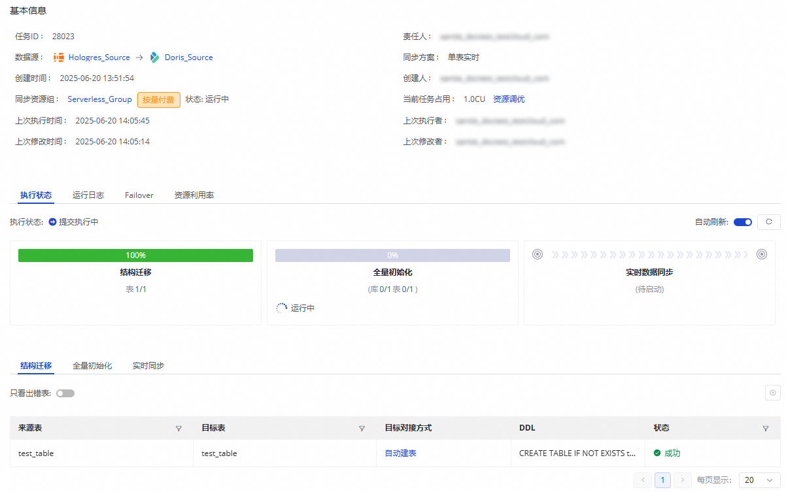Open the Doris_Source link

pos(189,57)
